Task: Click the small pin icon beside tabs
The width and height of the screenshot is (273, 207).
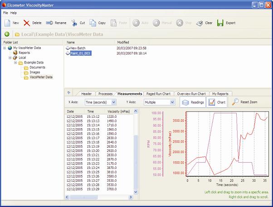Action: [69, 93]
